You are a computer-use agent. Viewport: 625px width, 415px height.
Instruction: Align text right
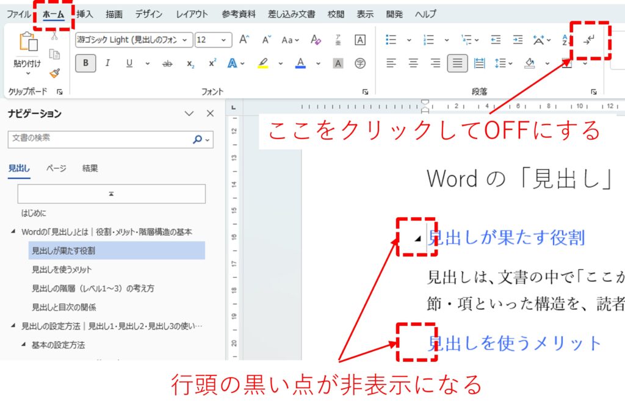coord(435,63)
